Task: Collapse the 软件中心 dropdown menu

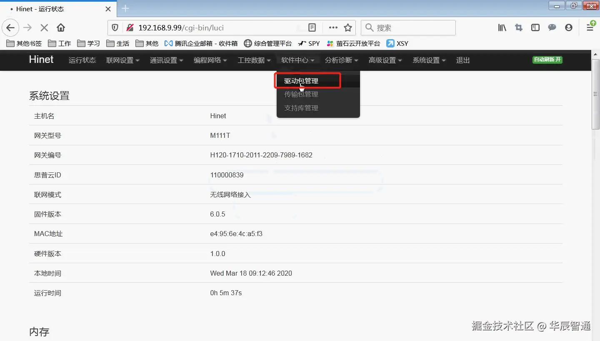Action: pyautogui.click(x=297, y=60)
